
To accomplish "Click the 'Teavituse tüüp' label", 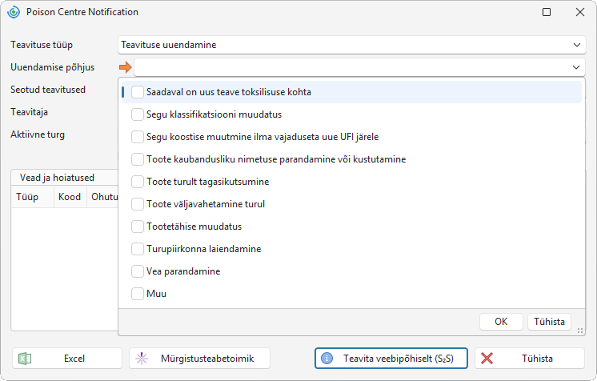I will tap(42, 45).
